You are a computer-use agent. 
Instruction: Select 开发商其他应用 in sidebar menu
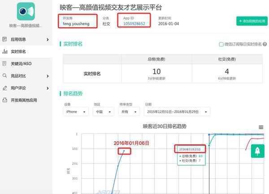(26, 100)
